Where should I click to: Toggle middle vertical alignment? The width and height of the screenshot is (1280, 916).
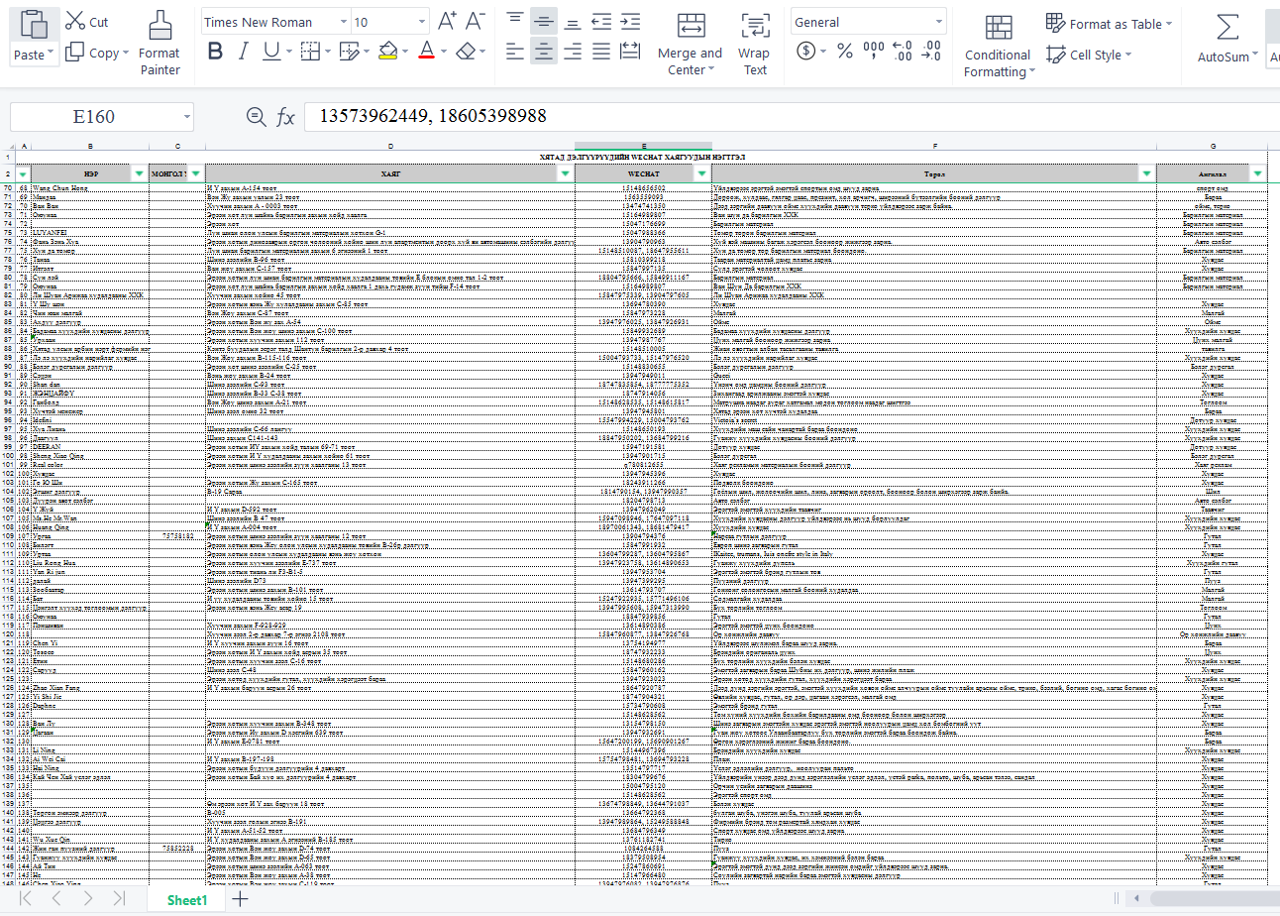tap(543, 21)
